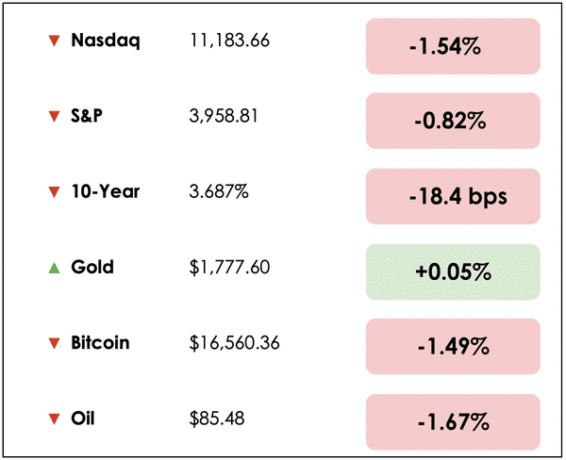Click the red down arrow beside S&P

[x=54, y=117]
